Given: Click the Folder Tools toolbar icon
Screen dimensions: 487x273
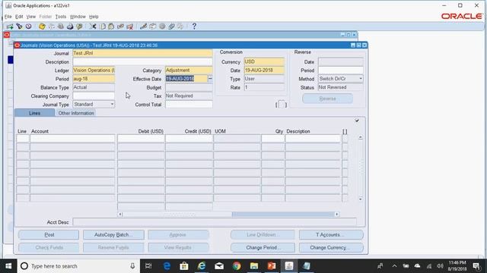Looking at the screenshot, I should (x=180, y=27).
